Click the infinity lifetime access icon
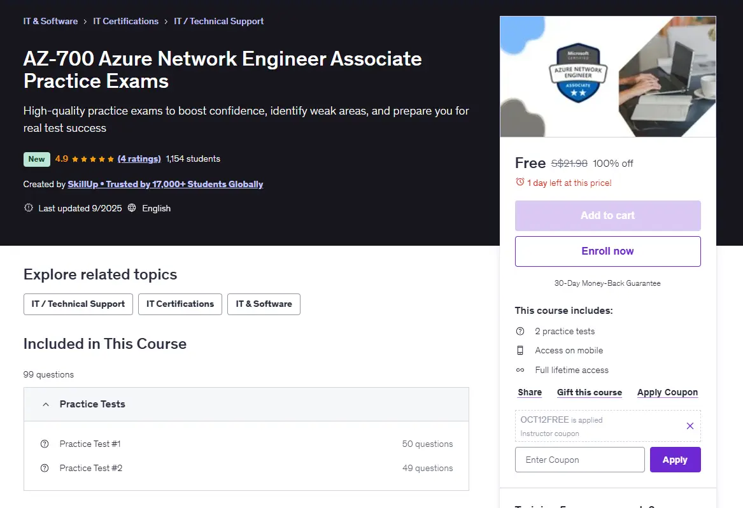This screenshot has width=743, height=508. (x=520, y=370)
